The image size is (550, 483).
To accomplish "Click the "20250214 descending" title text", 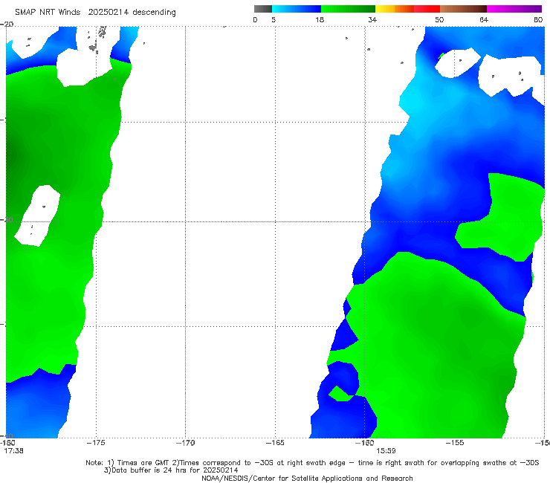I will pyautogui.click(x=132, y=13).
